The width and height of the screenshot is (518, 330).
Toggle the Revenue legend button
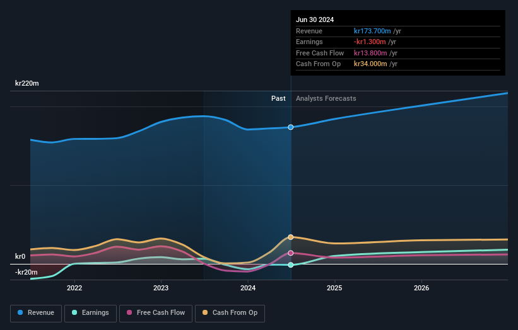[36, 313]
